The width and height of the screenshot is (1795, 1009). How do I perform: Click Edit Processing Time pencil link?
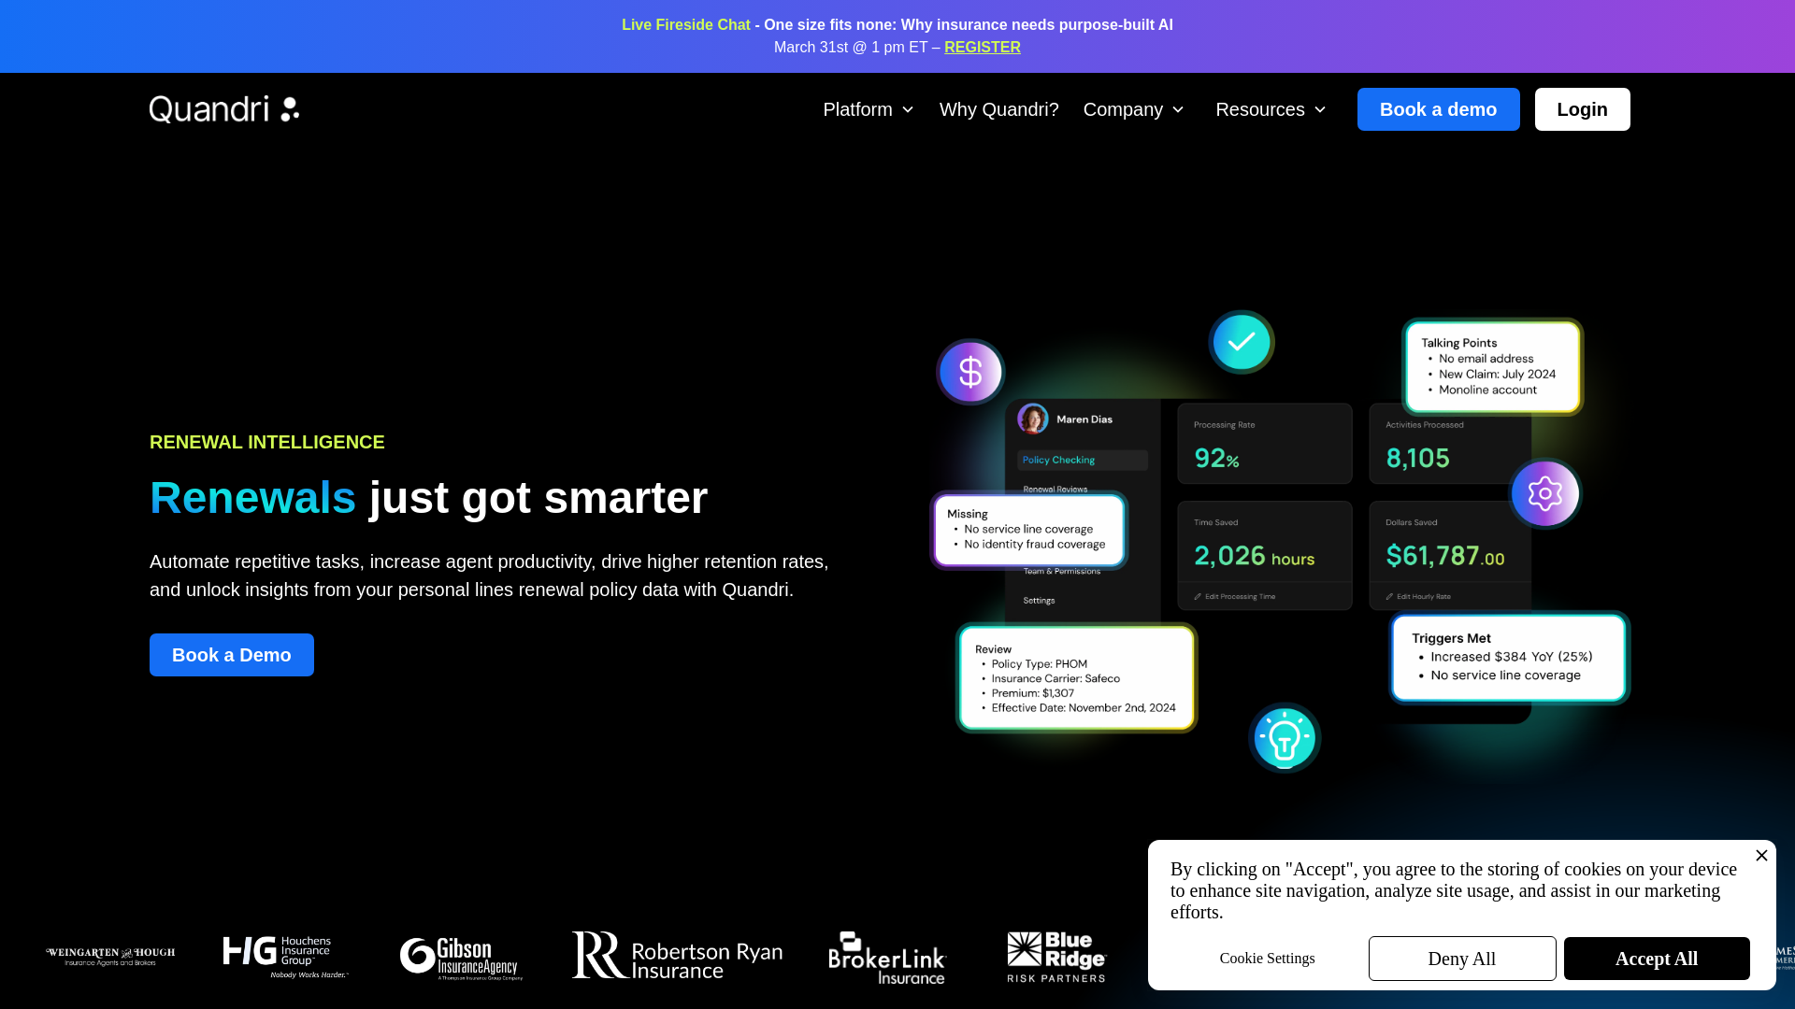(1234, 596)
